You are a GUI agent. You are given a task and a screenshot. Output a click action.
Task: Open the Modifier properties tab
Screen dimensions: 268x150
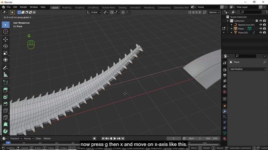pos(225,112)
